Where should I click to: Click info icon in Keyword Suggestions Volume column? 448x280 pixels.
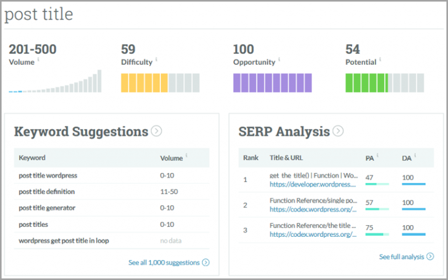click(187, 156)
